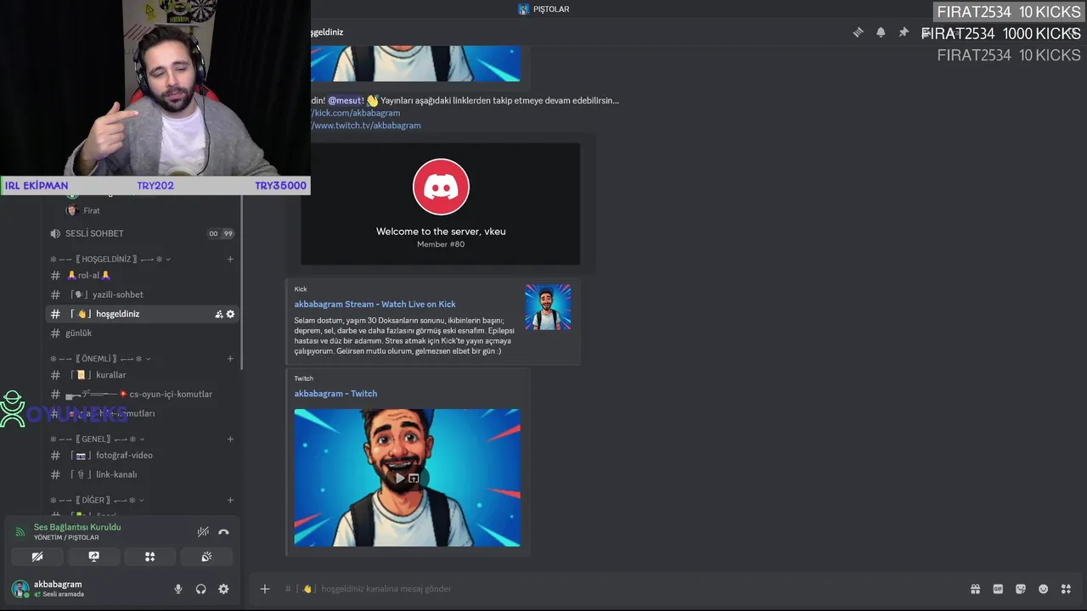Edit hoşgeldiniz channel settings gear
Viewport: 1087px width, 611px height.
click(230, 314)
